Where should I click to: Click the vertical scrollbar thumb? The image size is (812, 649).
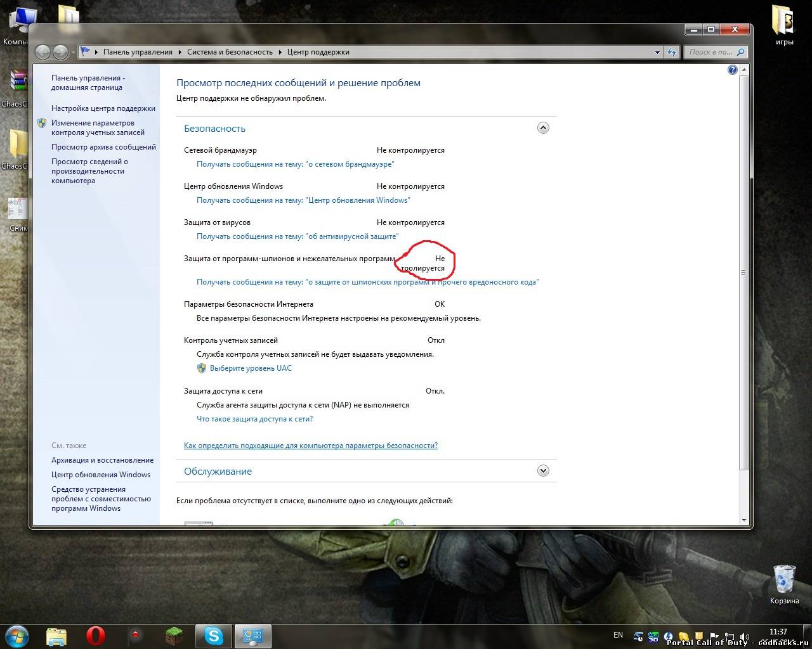(744, 273)
